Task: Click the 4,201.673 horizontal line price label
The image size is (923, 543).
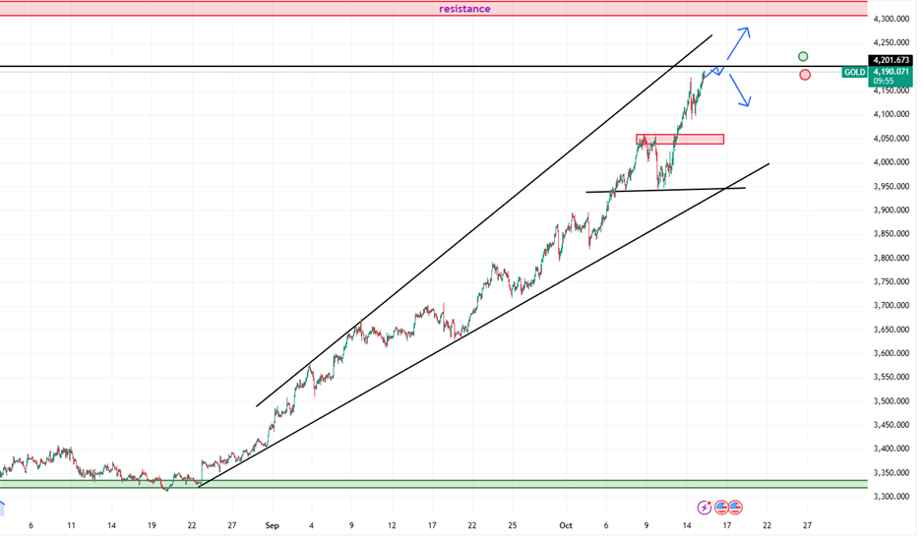Action: pyautogui.click(x=891, y=60)
